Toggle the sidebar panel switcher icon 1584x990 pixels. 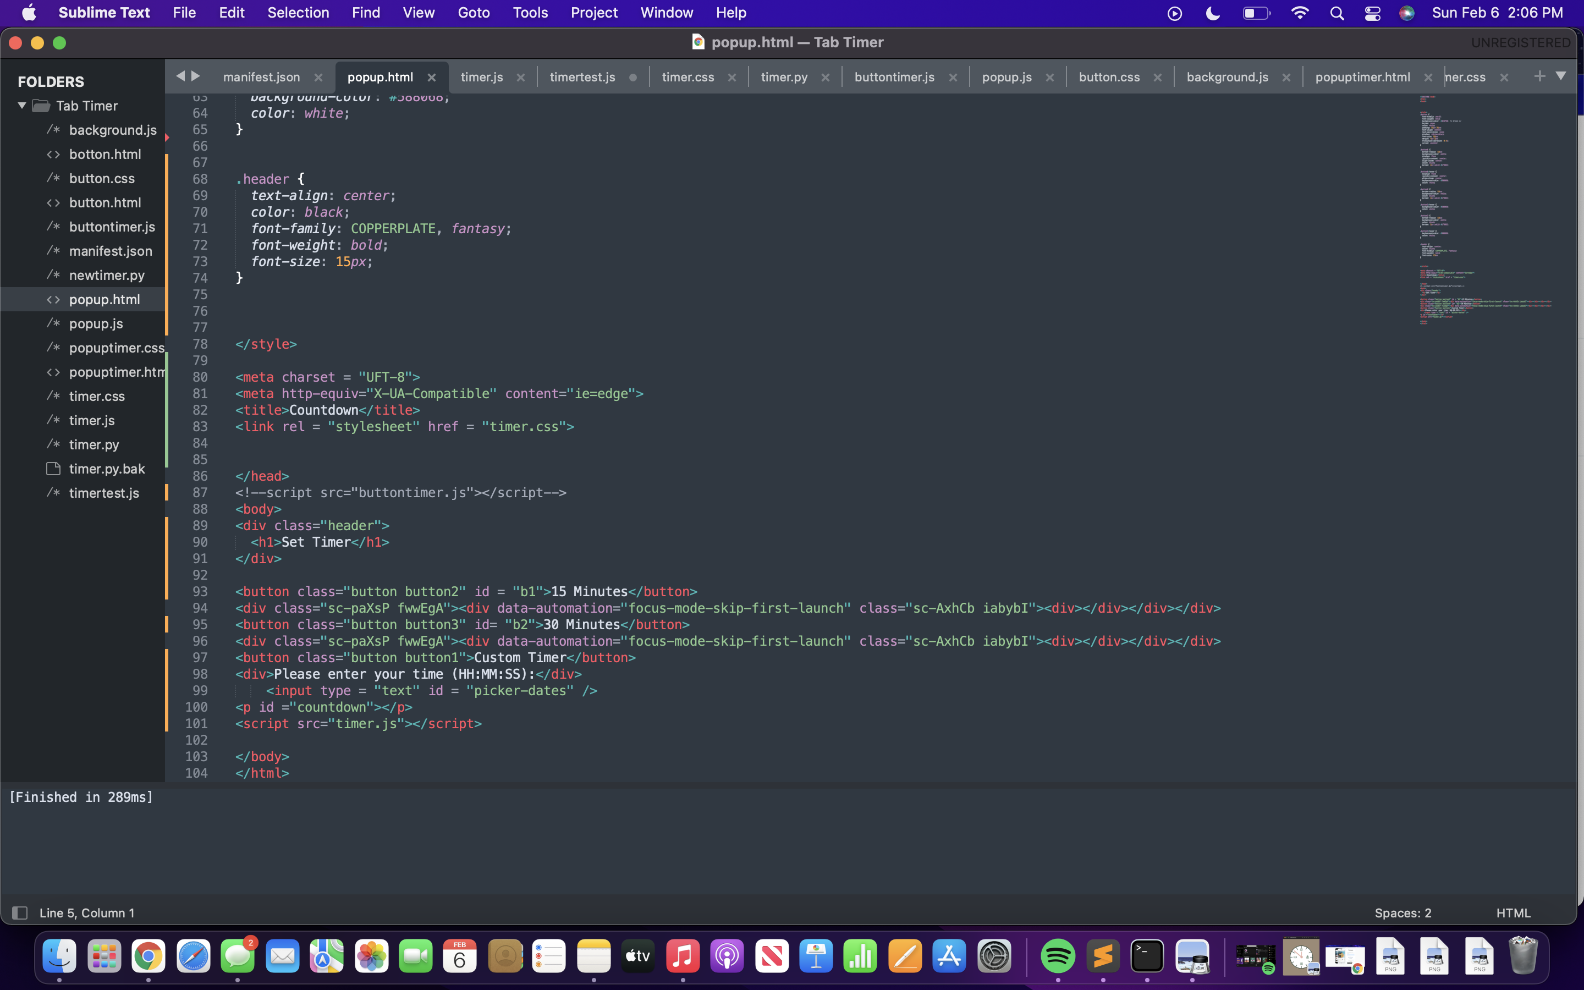coord(20,913)
